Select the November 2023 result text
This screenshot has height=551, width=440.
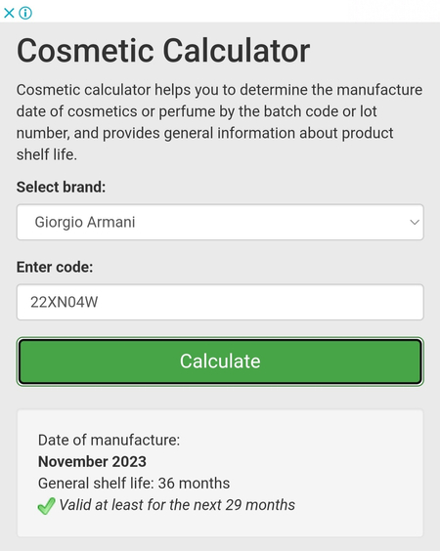click(x=92, y=462)
